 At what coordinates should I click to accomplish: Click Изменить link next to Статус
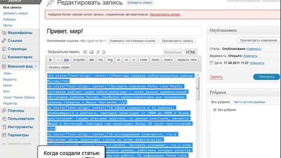pyautogui.click(x=254, y=49)
